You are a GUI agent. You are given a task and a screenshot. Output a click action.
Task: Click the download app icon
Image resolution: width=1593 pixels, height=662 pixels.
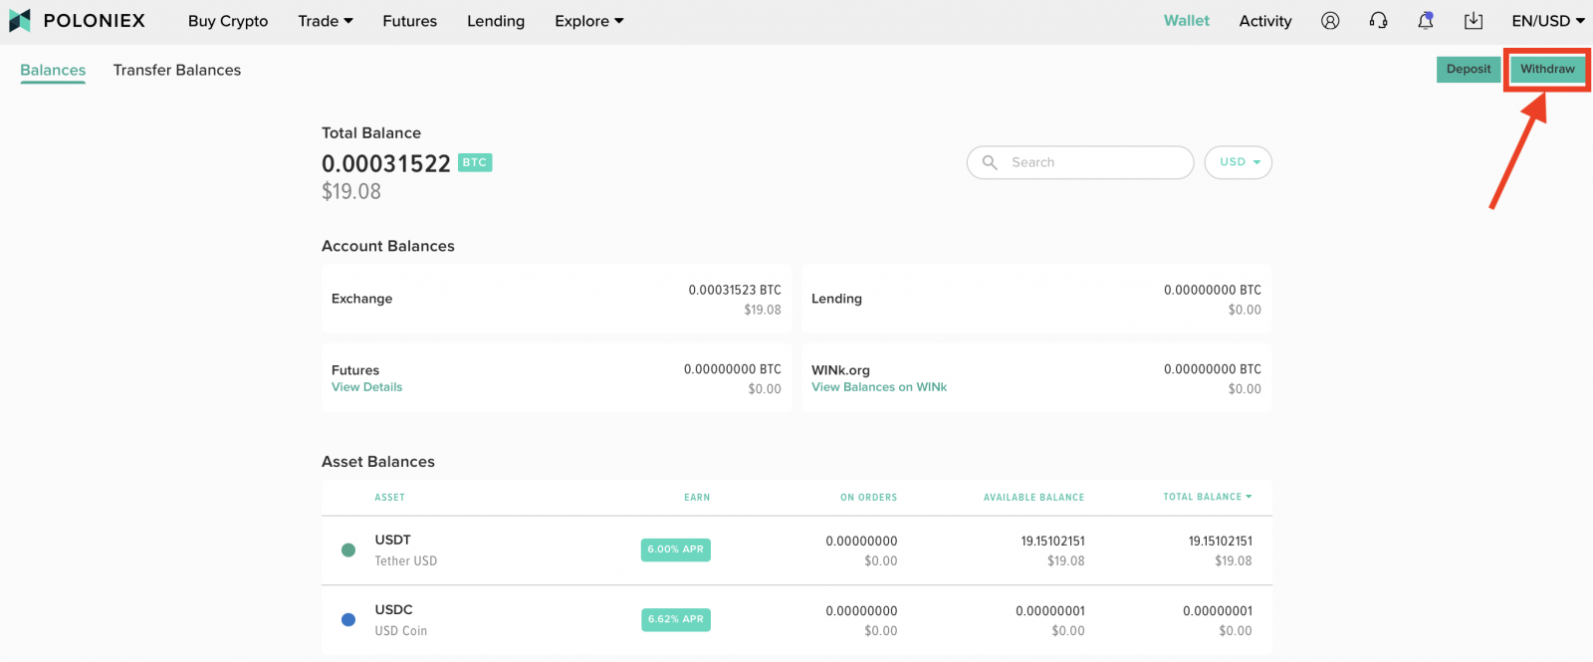point(1474,21)
